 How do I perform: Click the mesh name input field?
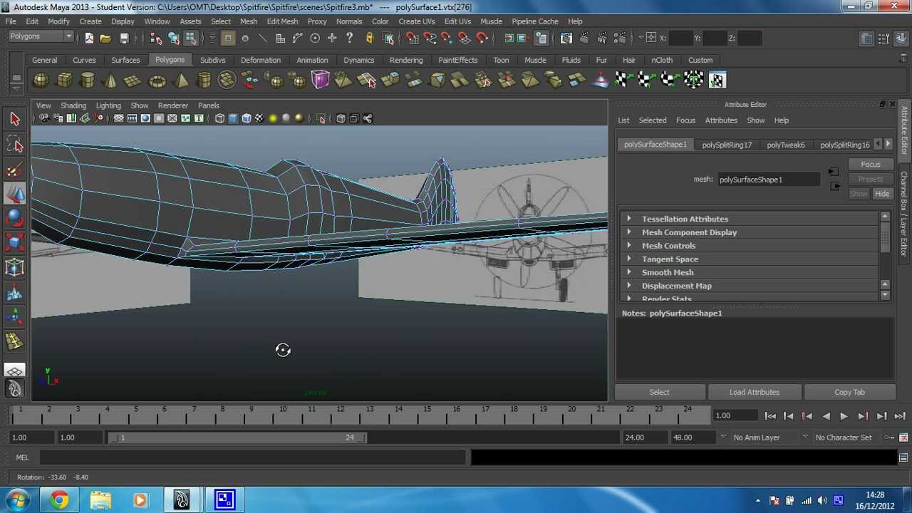point(769,180)
